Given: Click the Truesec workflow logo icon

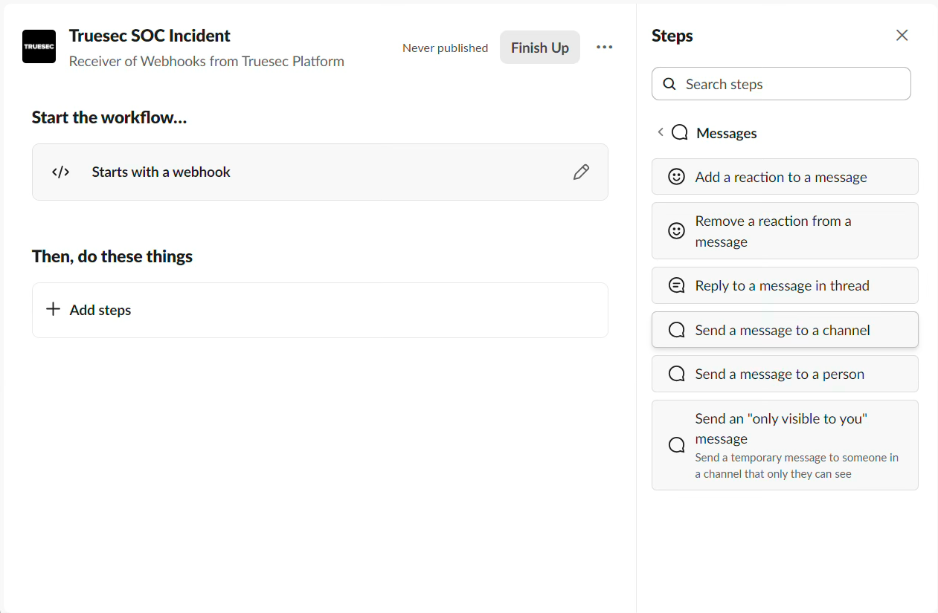Looking at the screenshot, I should [39, 47].
